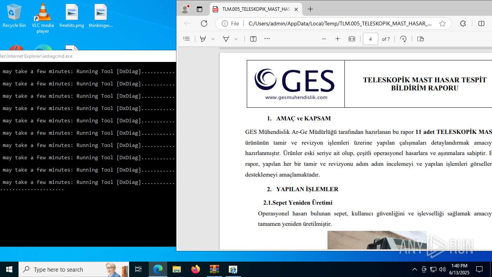The width and height of the screenshot is (492, 277).
Task: Open volume control tray icon
Action: [x=442, y=269]
